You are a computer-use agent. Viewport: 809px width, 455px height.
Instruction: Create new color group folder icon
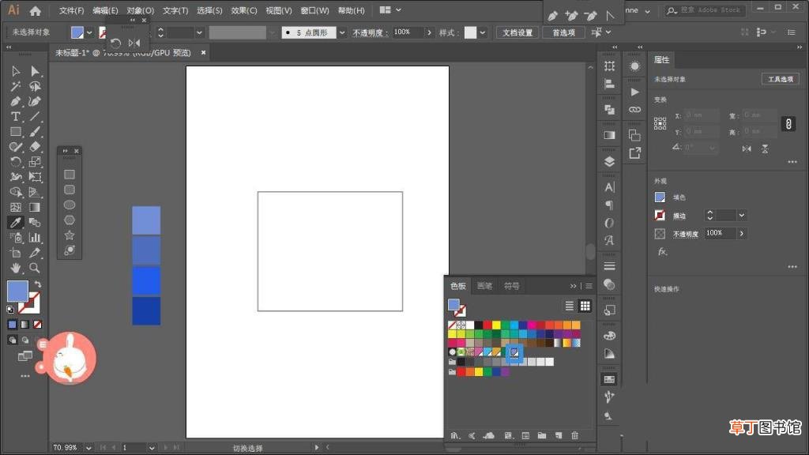pyautogui.click(x=542, y=436)
